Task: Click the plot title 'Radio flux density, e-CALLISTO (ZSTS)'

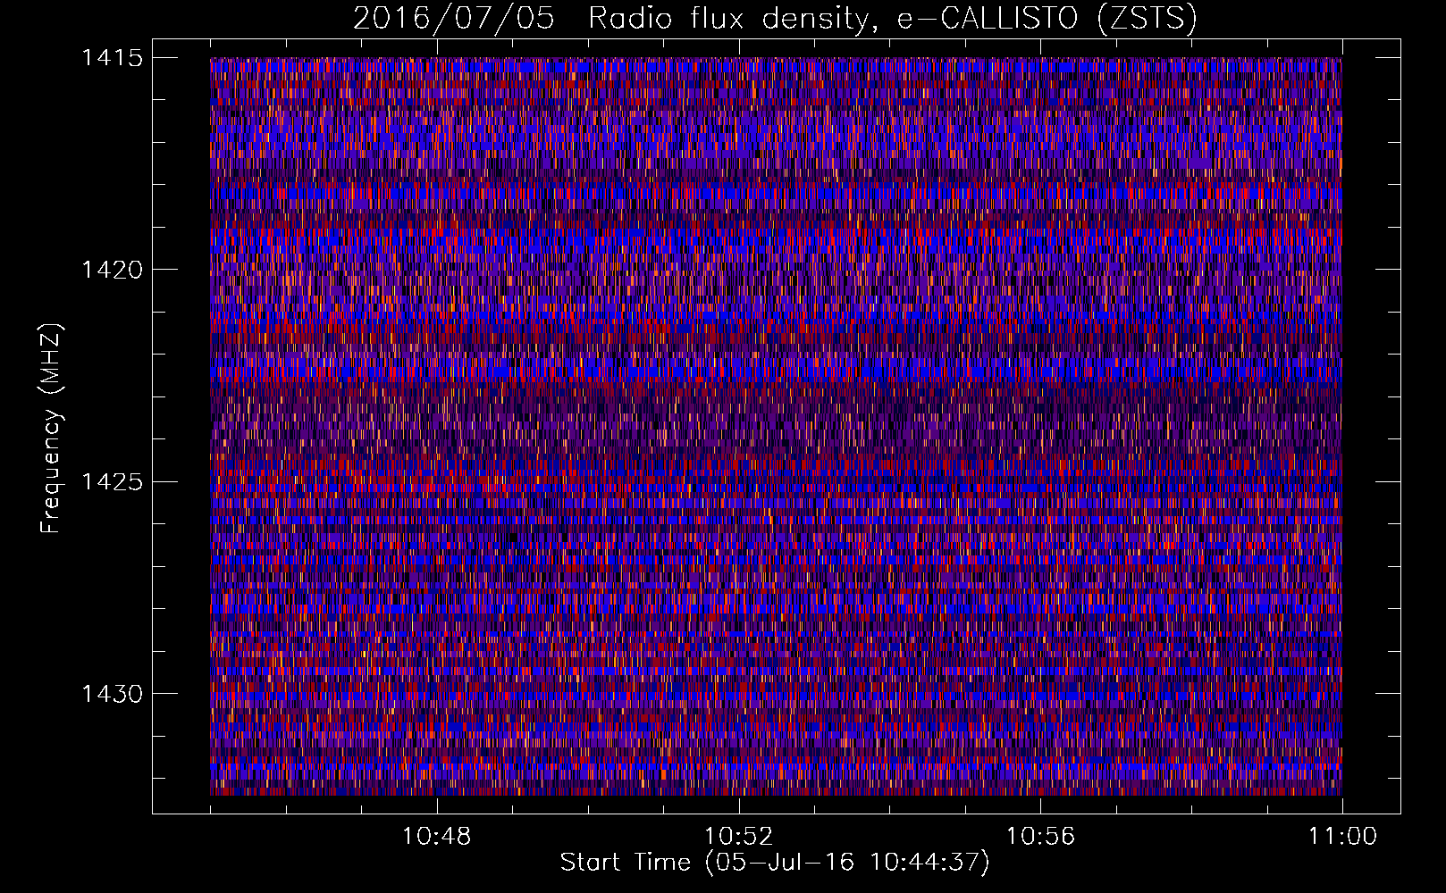Action: (893, 19)
